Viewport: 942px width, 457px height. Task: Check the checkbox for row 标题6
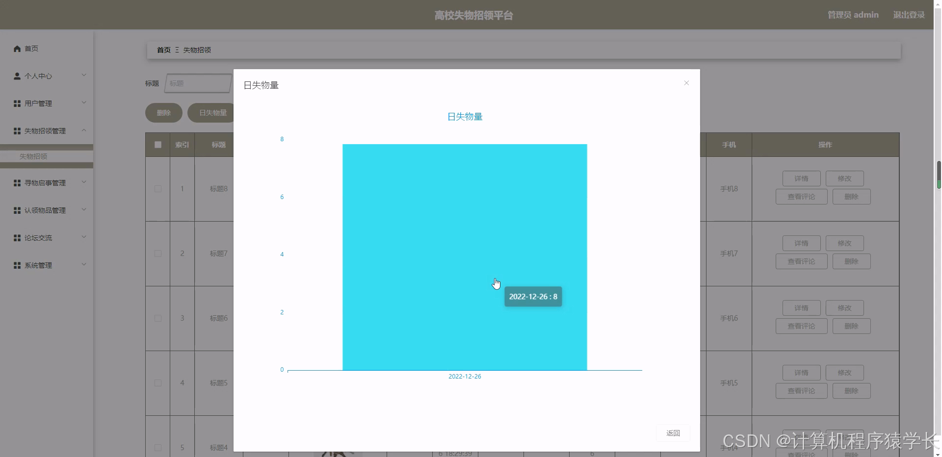point(157,318)
